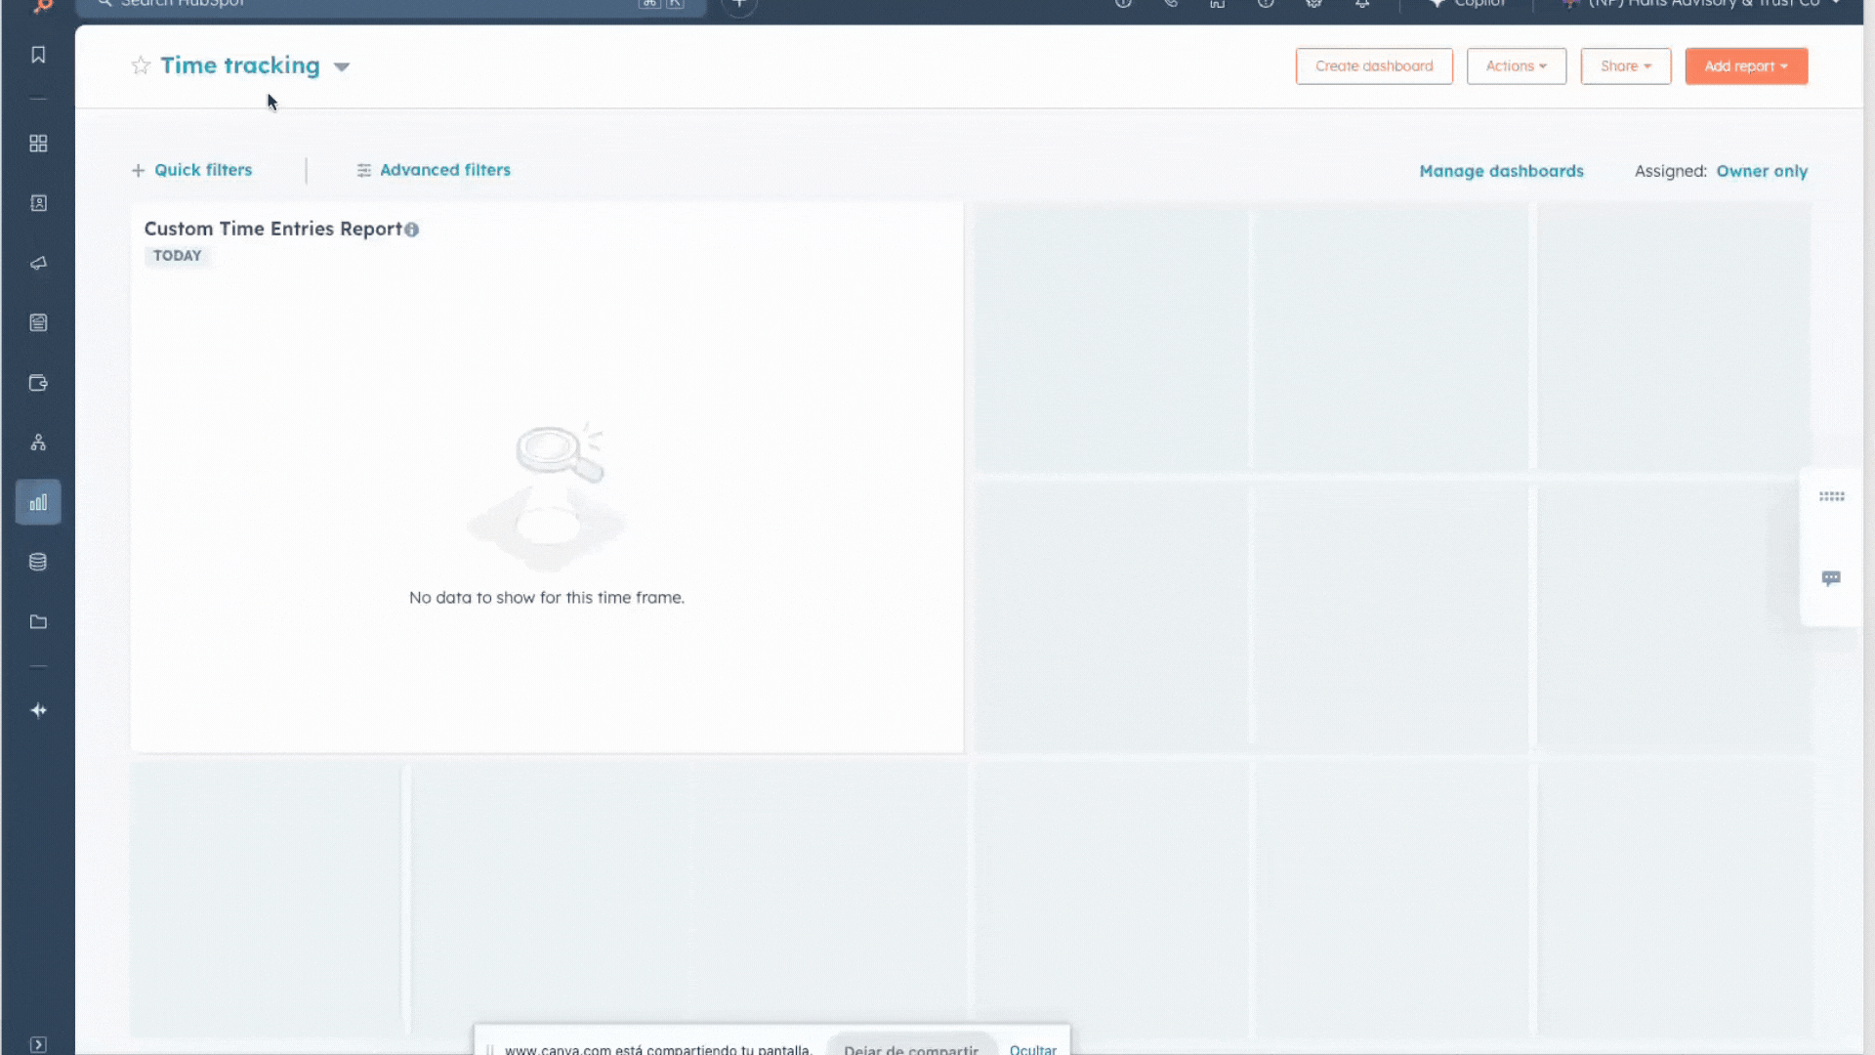Open the CRM contacts sidebar icon
Viewport: 1875px width, 1055px height.
(x=38, y=203)
